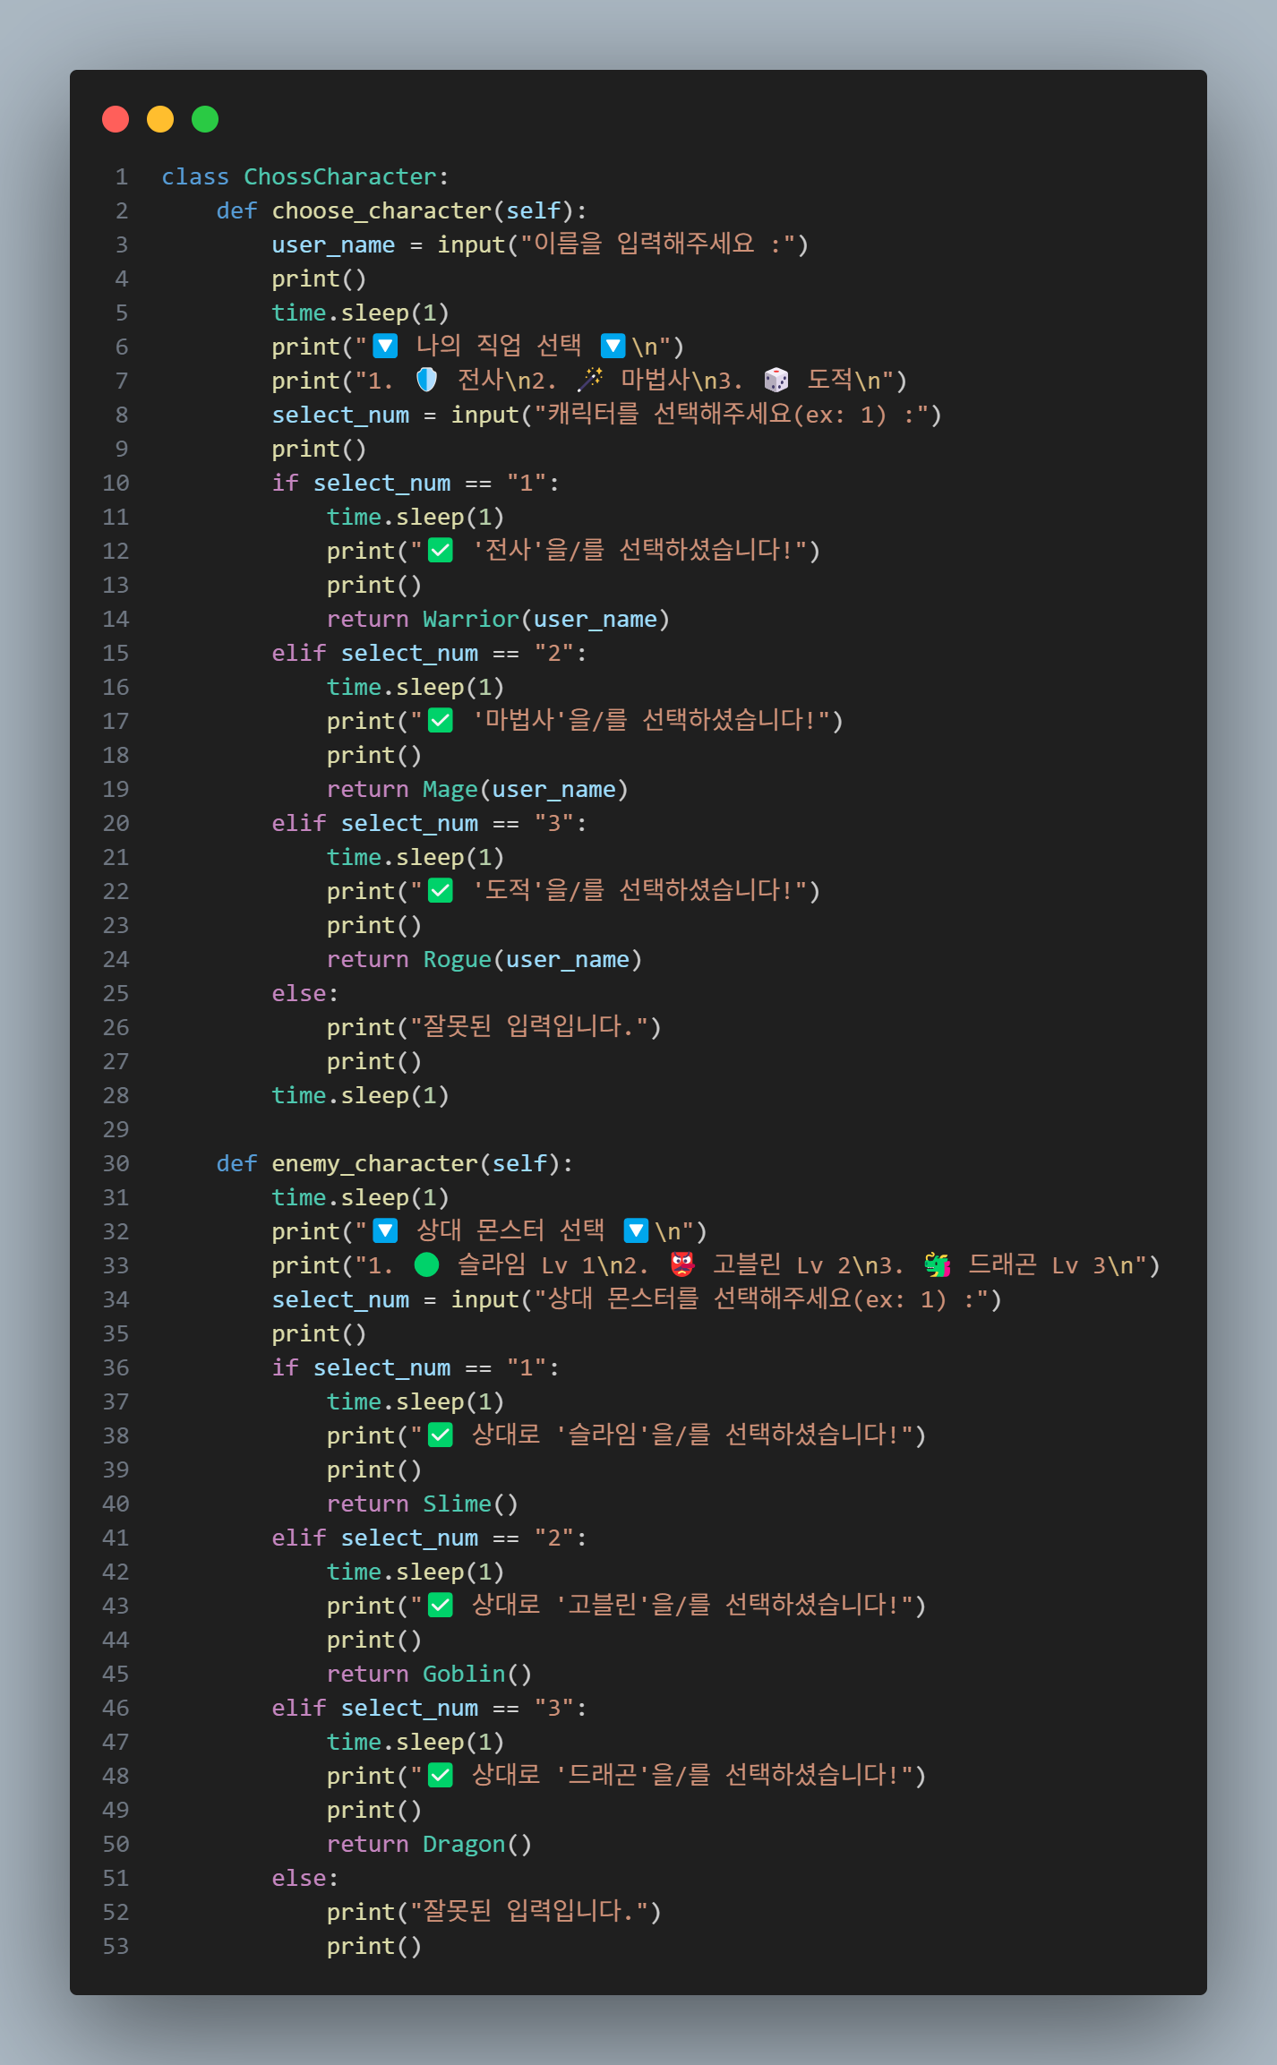Click the green maximize dot
Screen dimensions: 1277x2065
[205, 119]
